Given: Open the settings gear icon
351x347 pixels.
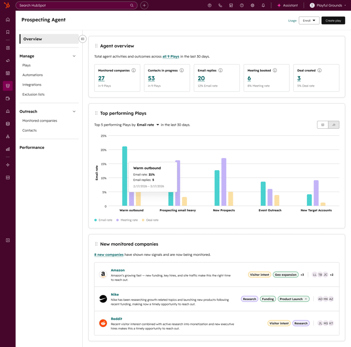Looking at the screenshot, I should point(252,6).
